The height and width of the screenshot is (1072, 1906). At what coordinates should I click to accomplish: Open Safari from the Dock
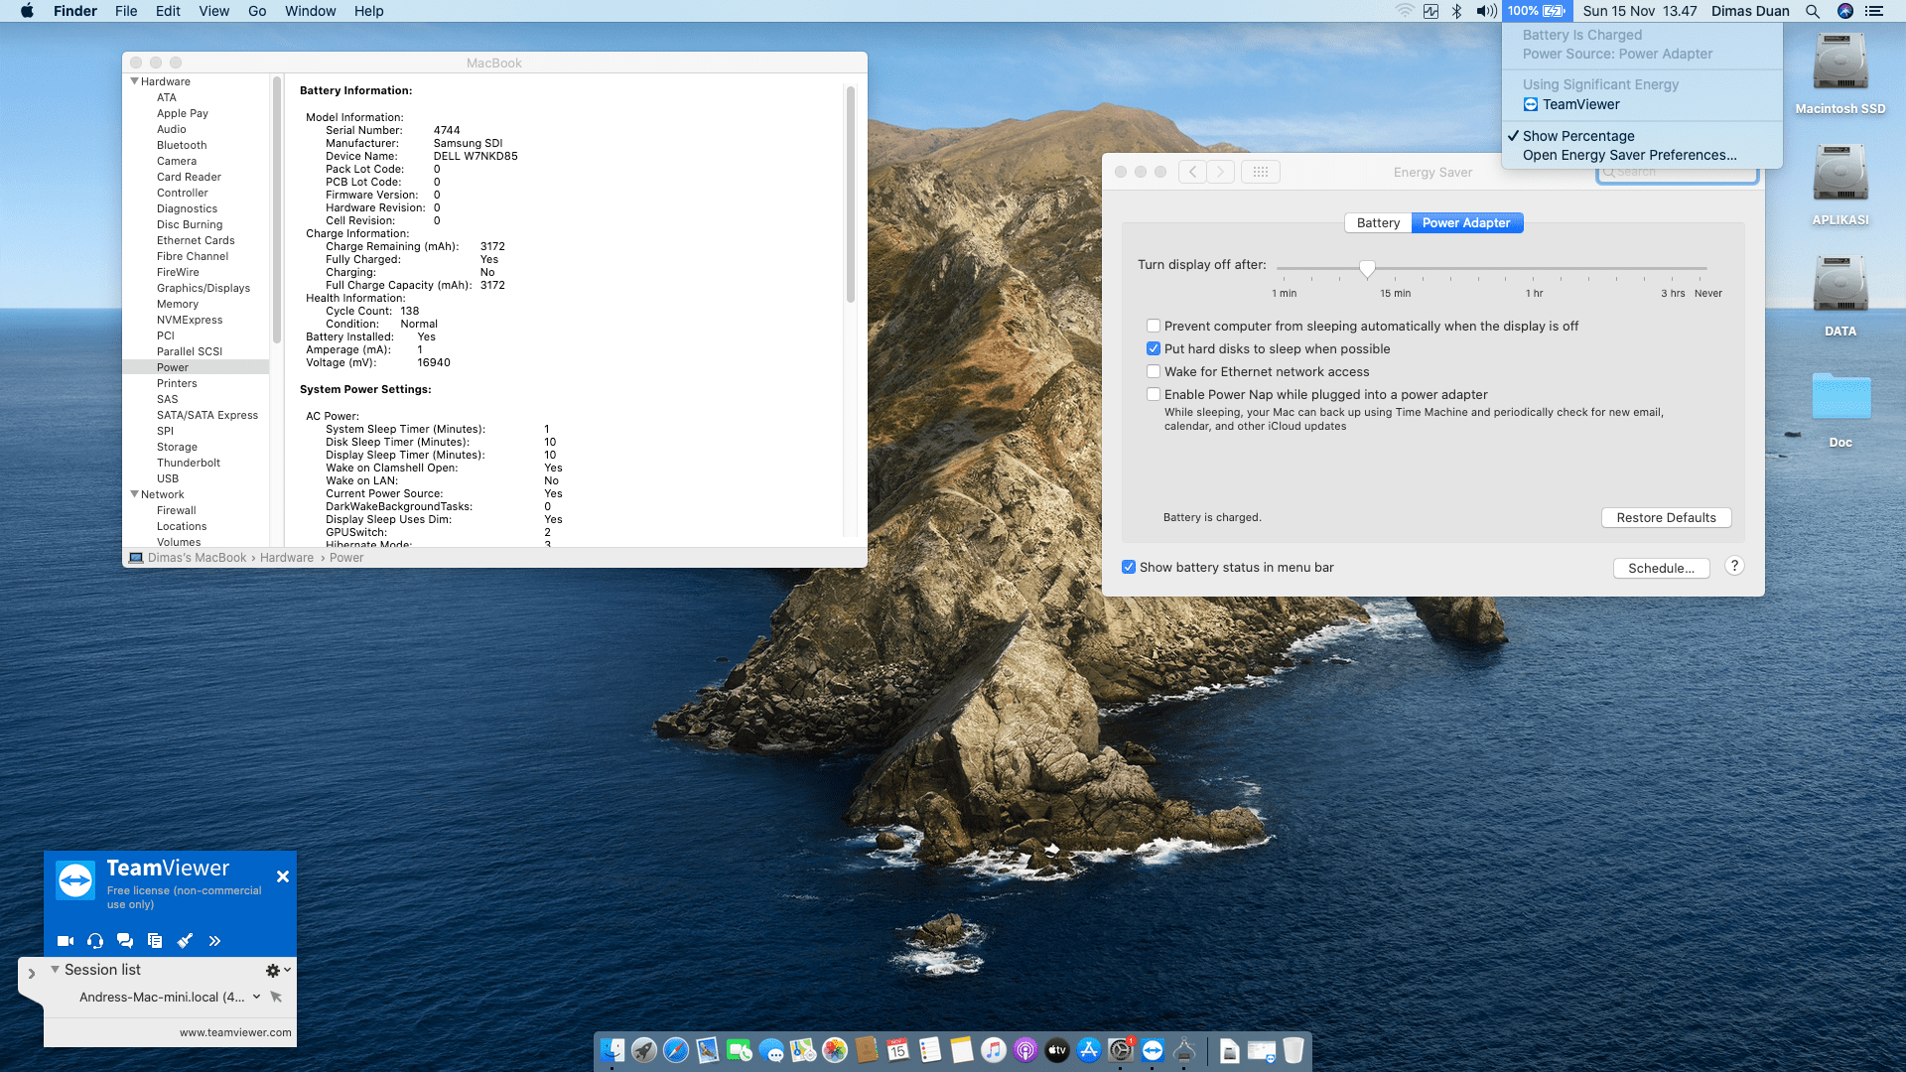(x=676, y=1050)
